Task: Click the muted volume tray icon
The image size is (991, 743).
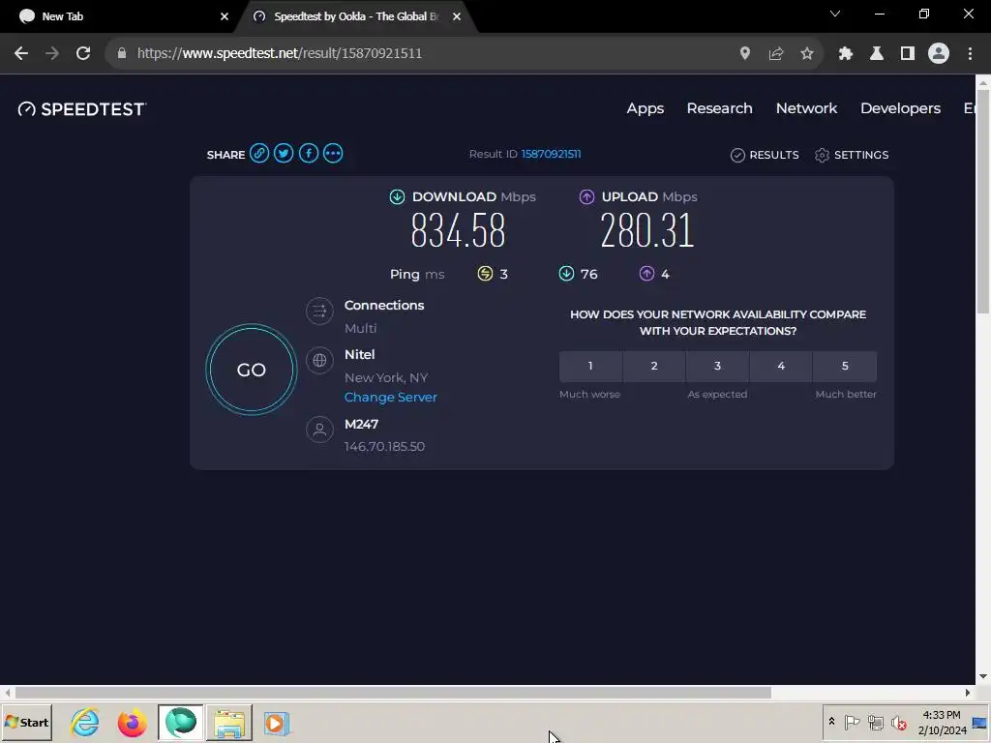Action: (898, 722)
